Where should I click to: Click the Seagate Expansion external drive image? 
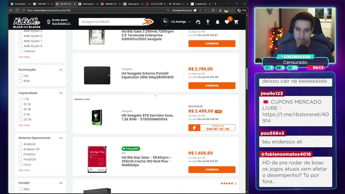[x=97, y=75]
